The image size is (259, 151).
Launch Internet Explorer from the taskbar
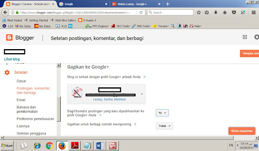point(37,146)
